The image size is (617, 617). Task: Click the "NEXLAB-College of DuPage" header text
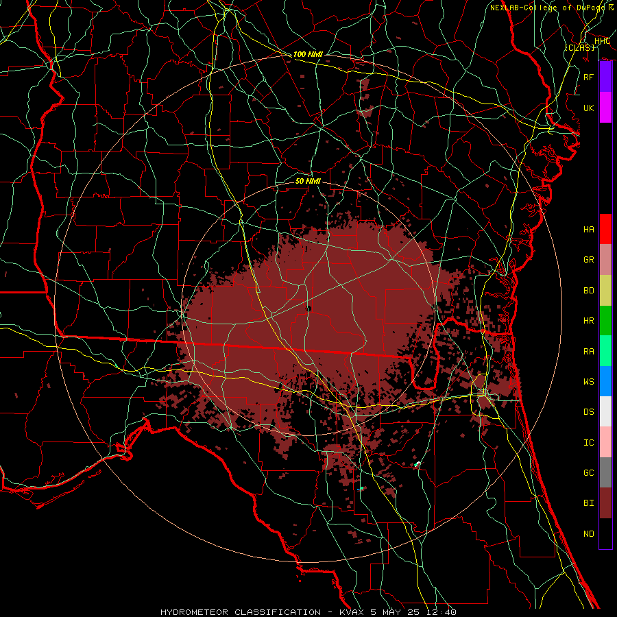point(547,8)
